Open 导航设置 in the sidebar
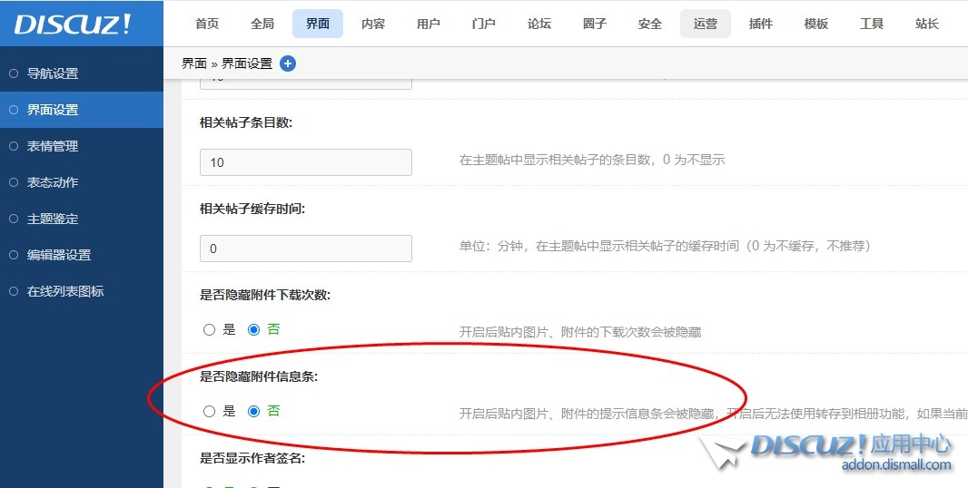 (53, 73)
